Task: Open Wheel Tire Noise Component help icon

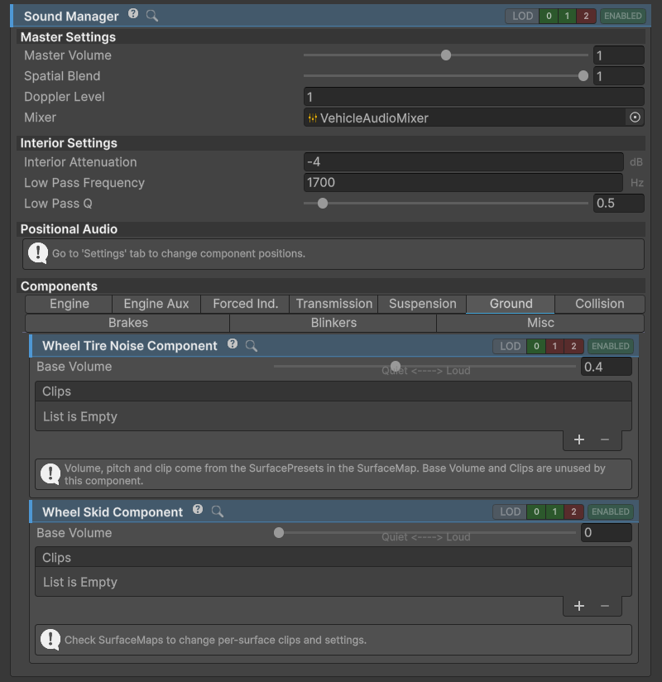Action: click(233, 344)
